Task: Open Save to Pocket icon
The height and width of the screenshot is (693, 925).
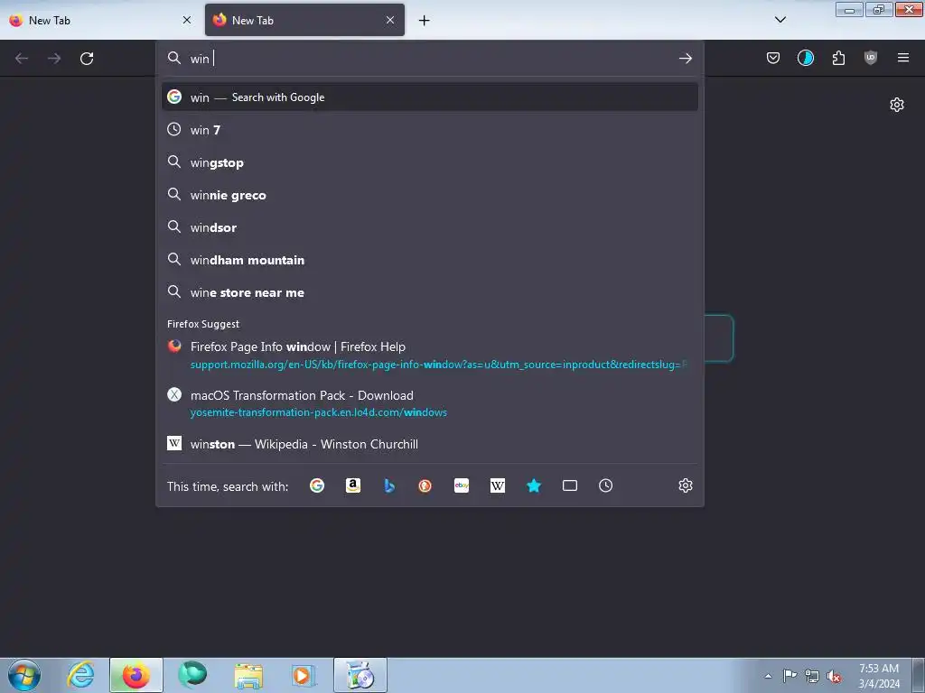Action: tap(773, 58)
